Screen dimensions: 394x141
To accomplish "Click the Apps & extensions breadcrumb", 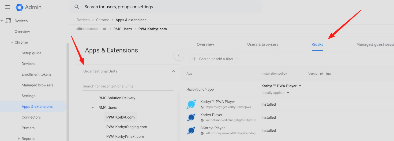I will coord(131,20).
